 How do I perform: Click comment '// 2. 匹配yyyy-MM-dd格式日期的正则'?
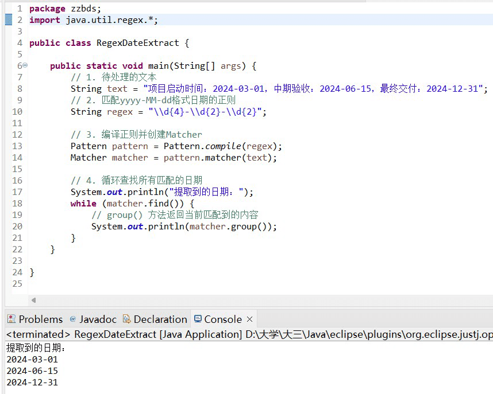pyautogui.click(x=153, y=100)
